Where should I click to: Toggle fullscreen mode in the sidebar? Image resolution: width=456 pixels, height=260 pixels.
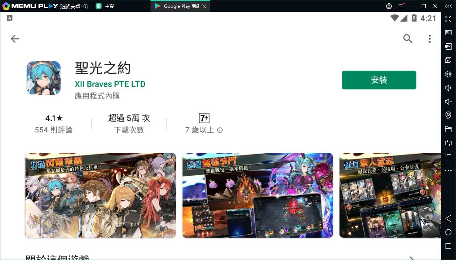click(448, 19)
